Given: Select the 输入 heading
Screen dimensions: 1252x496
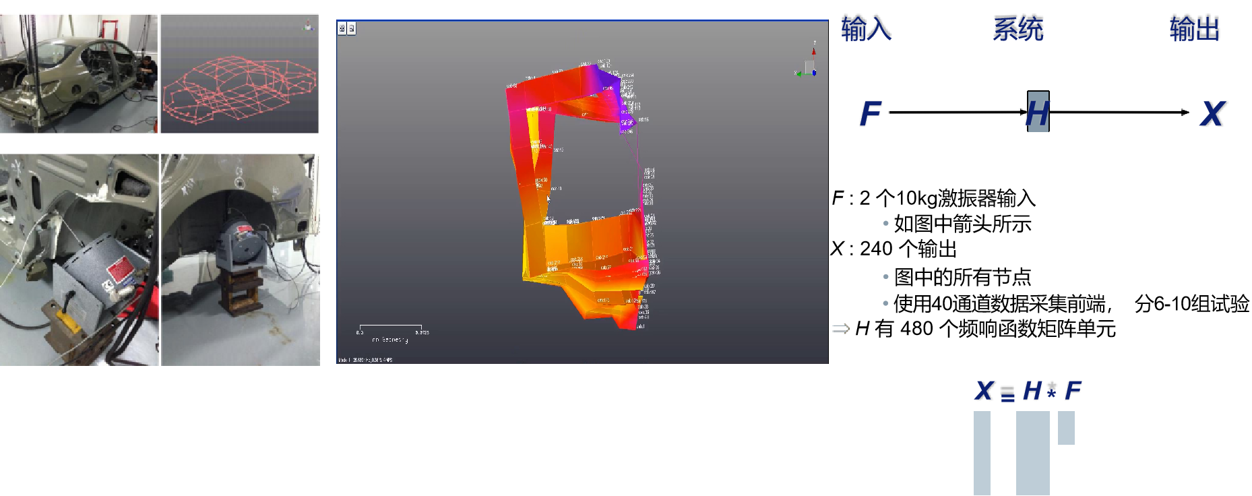Looking at the screenshot, I should click(x=866, y=28).
